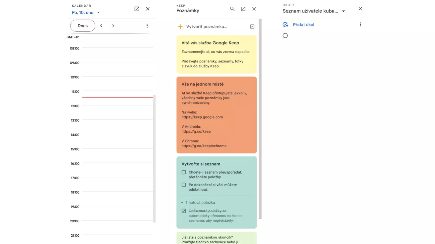Screen dimensions: 435x244
Task: Open Keep in a new tab
Action: click(x=243, y=9)
